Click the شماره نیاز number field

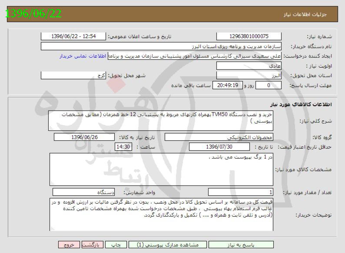click(x=249, y=36)
